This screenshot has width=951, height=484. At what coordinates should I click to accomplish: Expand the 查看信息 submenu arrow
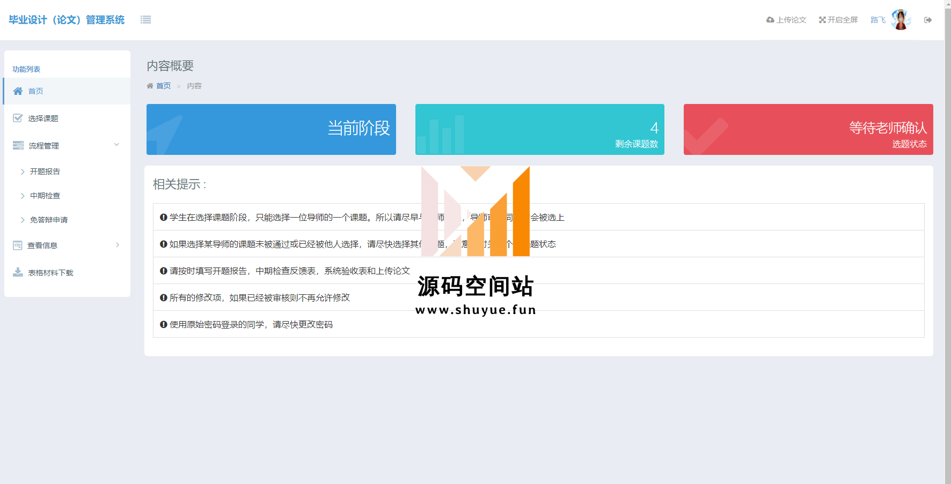[118, 245]
